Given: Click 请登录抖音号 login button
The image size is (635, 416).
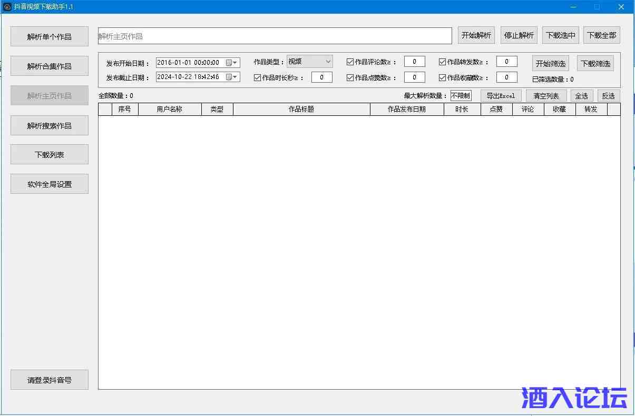Looking at the screenshot, I should [50, 380].
